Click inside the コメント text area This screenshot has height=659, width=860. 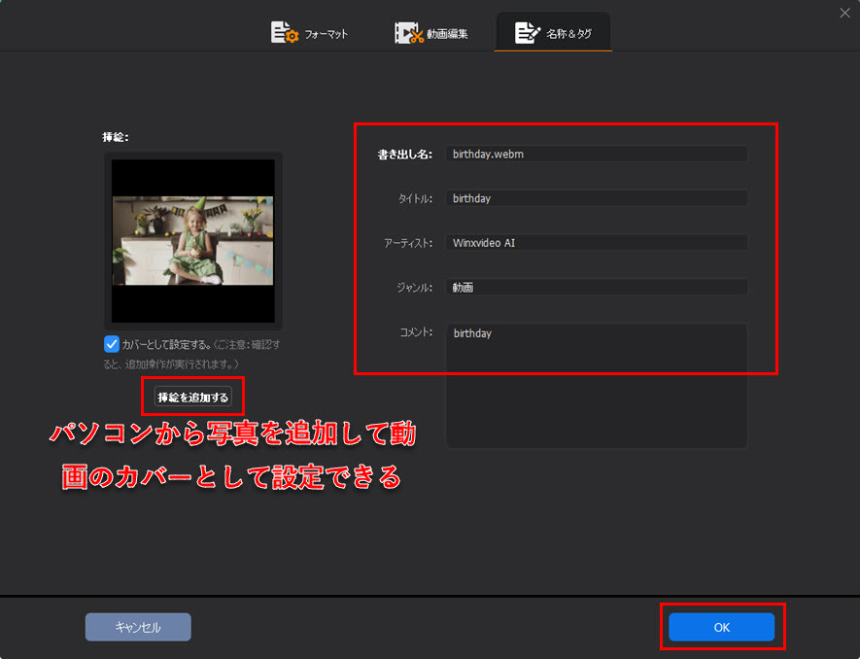coord(597,385)
